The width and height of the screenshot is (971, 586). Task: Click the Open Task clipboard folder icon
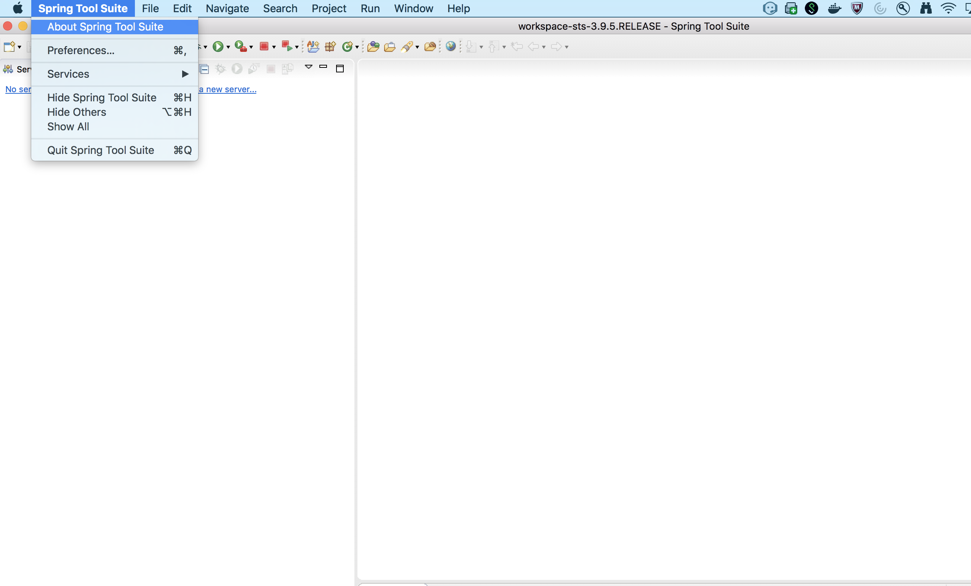point(389,47)
